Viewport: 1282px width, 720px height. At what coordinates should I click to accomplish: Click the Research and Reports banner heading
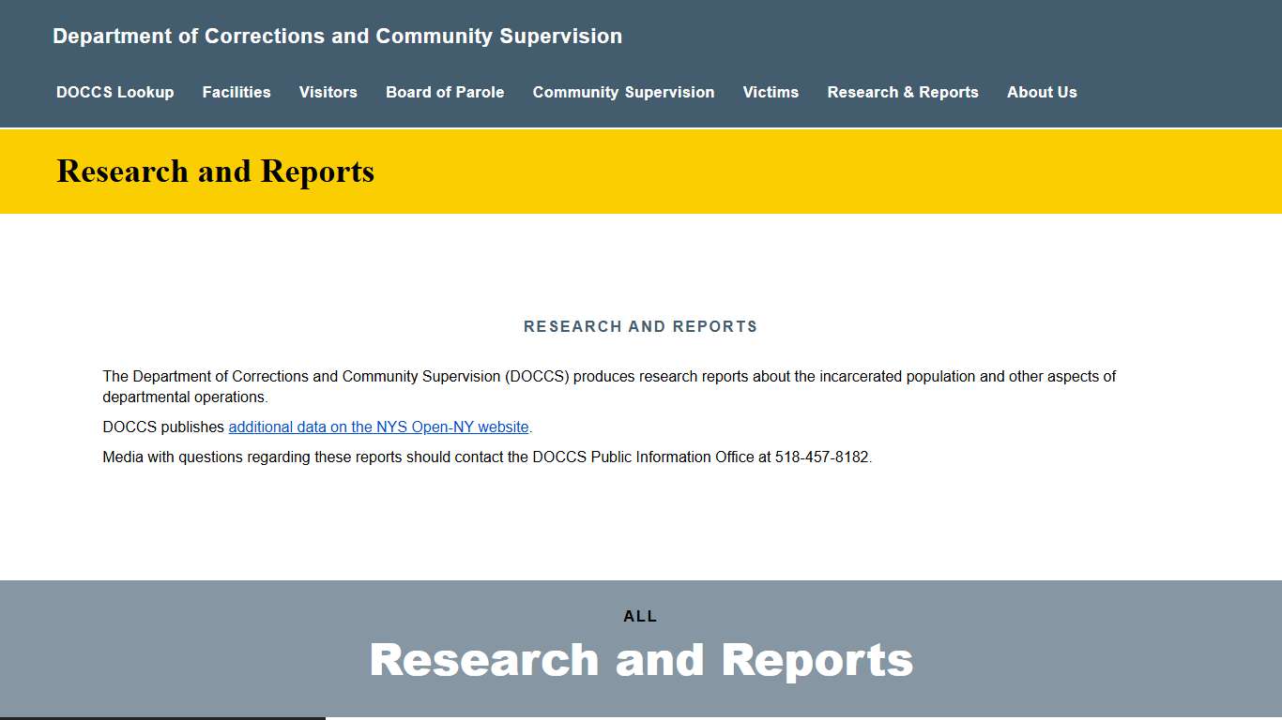tap(215, 171)
